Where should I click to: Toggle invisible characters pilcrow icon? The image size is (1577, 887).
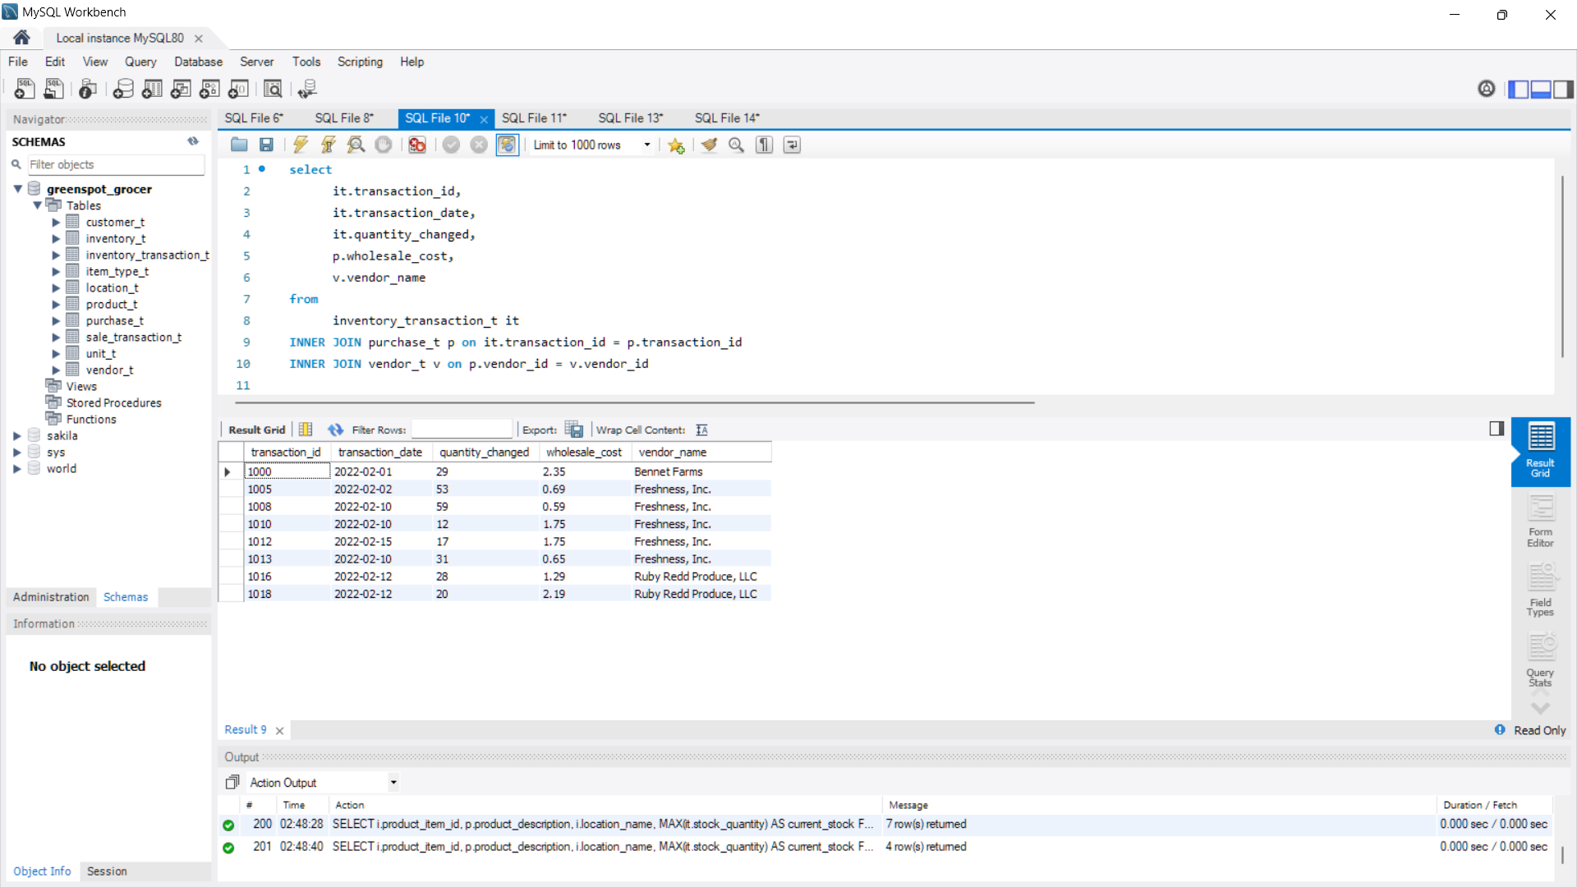pyautogui.click(x=765, y=145)
